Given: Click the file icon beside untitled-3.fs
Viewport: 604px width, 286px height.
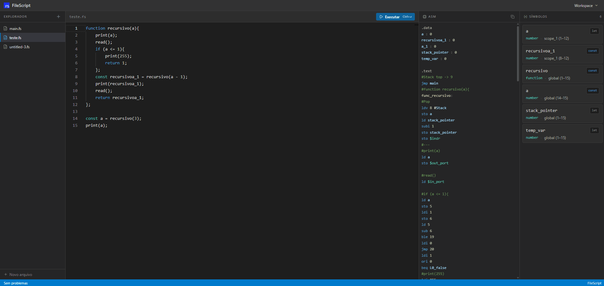Looking at the screenshot, I should pyautogui.click(x=5, y=47).
